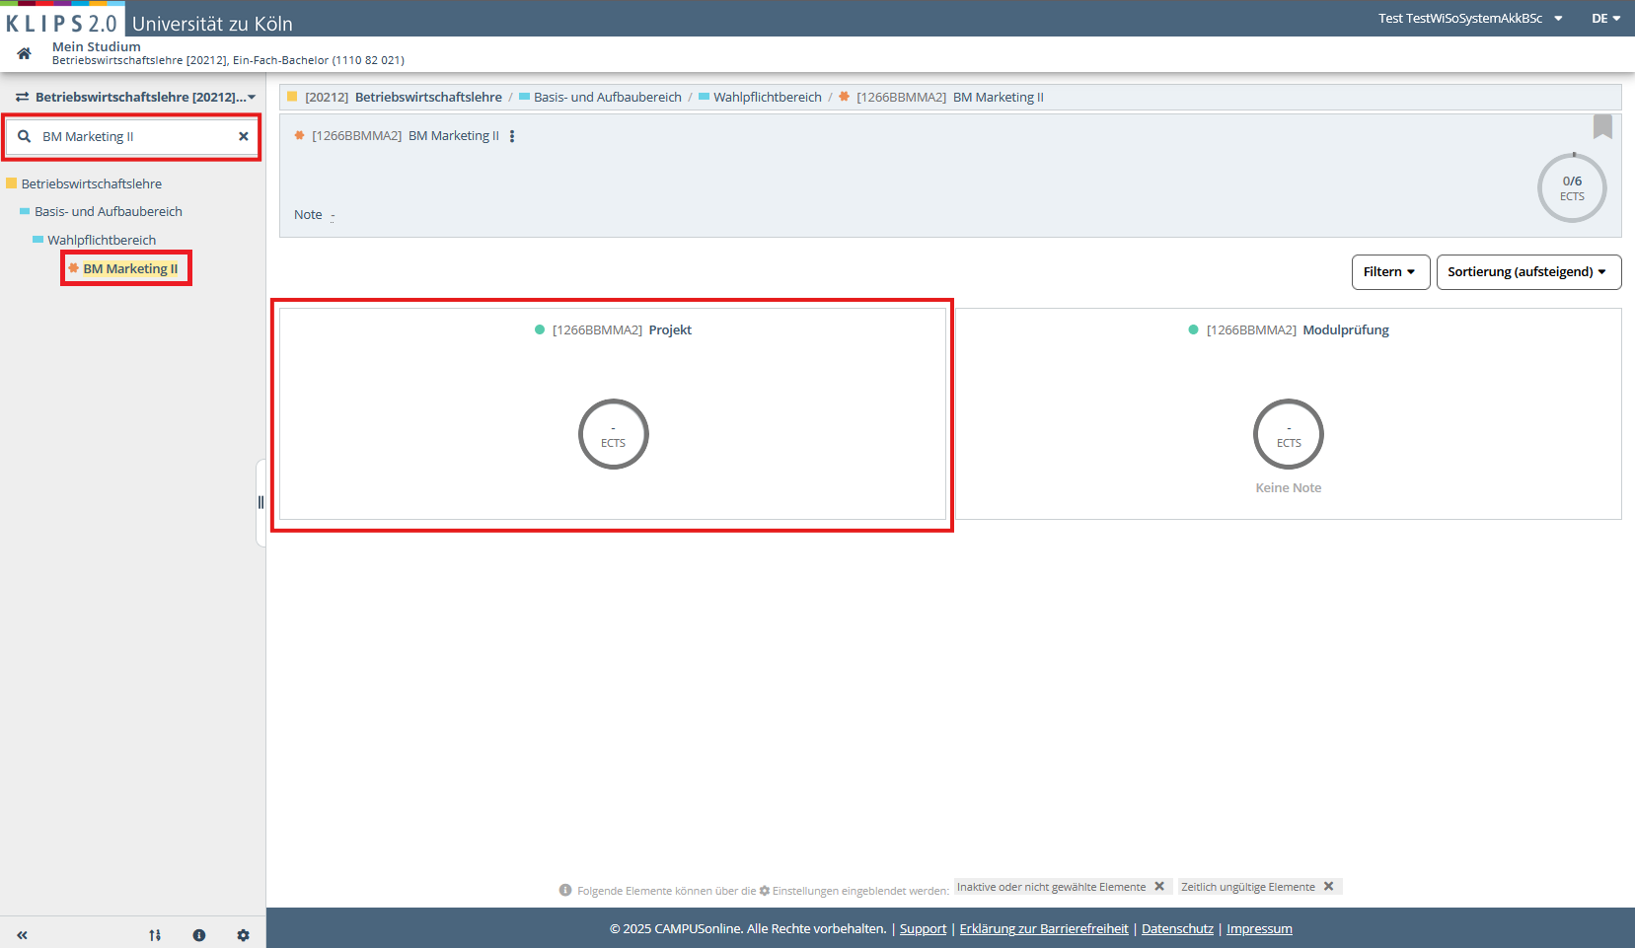Screen dimensions: 1635x948
Task: Open Erklärung zur Barrierefreiheit link
Action: pyautogui.click(x=1044, y=929)
